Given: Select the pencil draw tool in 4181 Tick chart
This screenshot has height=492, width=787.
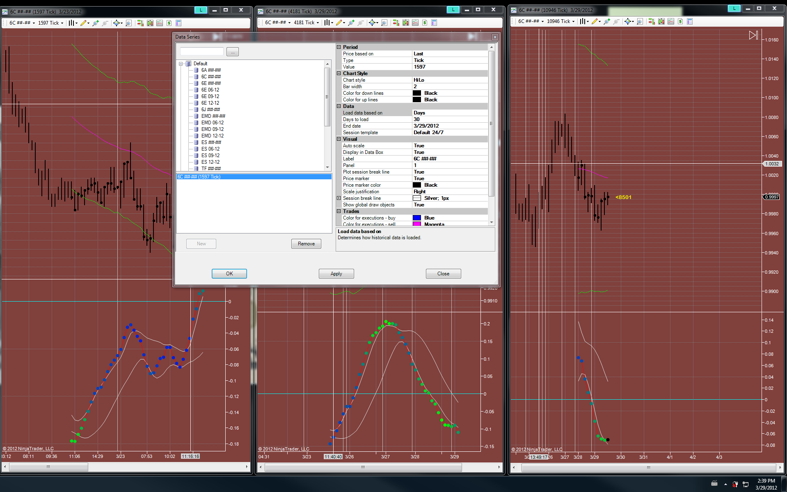Looking at the screenshot, I should point(339,23).
